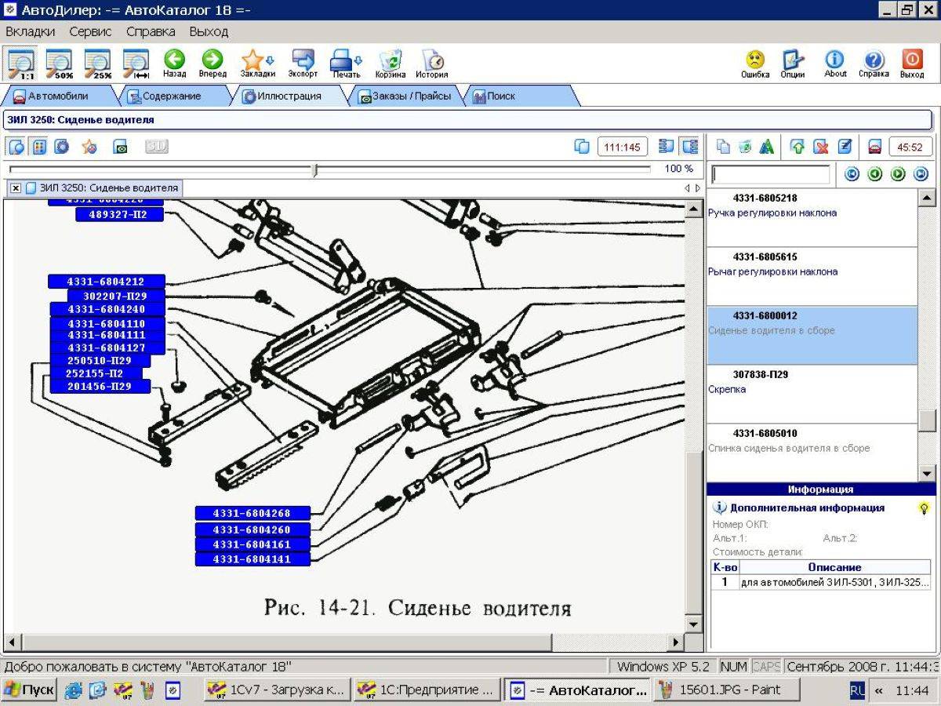This screenshot has height=706, width=941.
Task: Open the Сервис menu
Action: click(90, 32)
